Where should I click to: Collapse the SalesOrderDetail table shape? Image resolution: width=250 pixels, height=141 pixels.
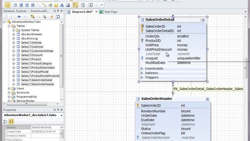tap(203, 20)
